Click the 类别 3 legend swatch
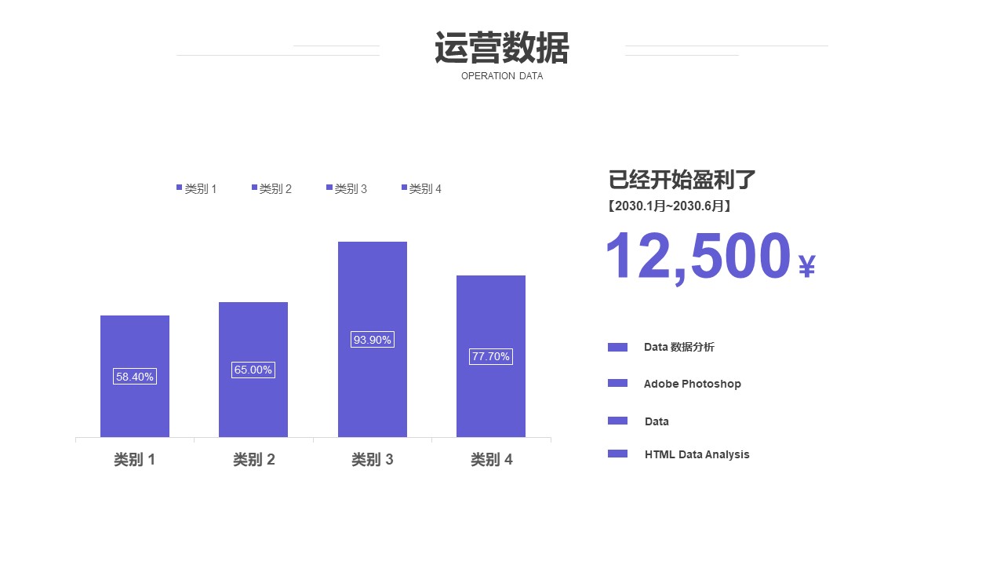Screen dimensions: 1004x565 pyautogui.click(x=329, y=187)
